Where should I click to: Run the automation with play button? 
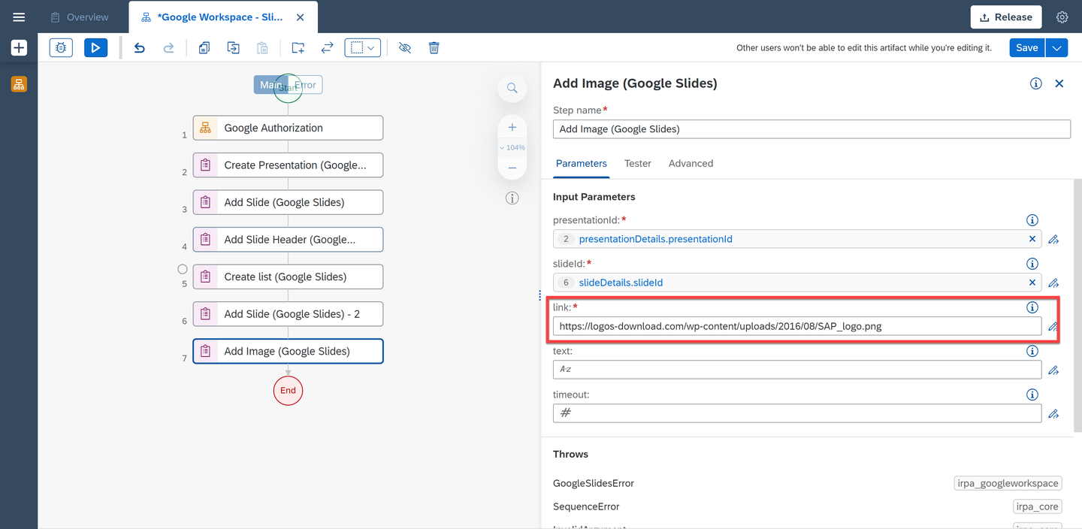pyautogui.click(x=95, y=48)
